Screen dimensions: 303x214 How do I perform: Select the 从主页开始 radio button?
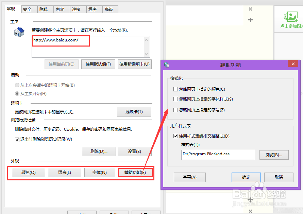[x=17, y=93]
